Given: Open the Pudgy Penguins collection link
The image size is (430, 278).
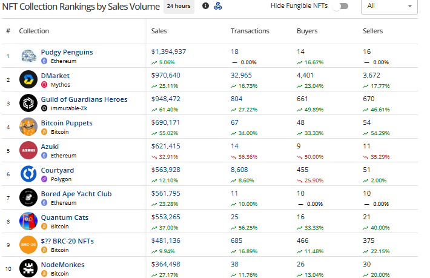Looking at the screenshot, I should tap(67, 52).
